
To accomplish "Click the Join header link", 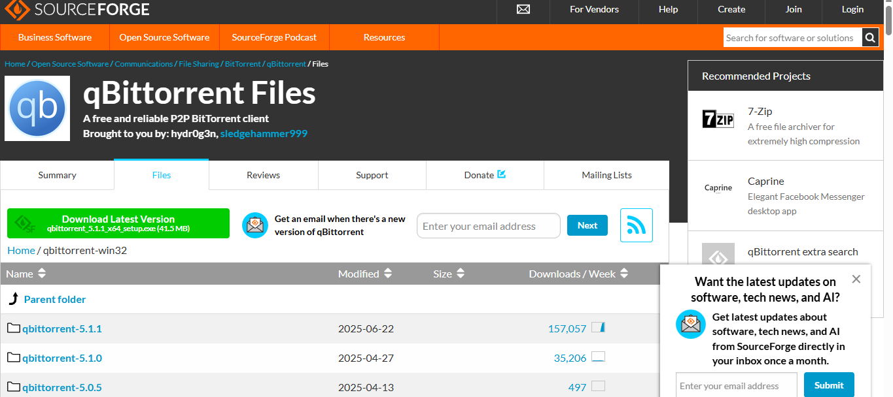I will coord(794,9).
